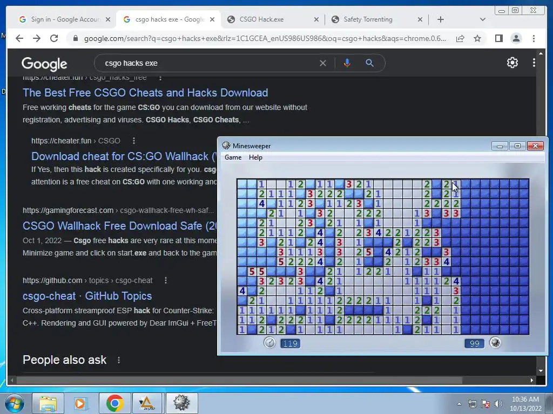Bookmark this page with star icon
Screen dimensions: 553x414
pyautogui.click(x=477, y=38)
